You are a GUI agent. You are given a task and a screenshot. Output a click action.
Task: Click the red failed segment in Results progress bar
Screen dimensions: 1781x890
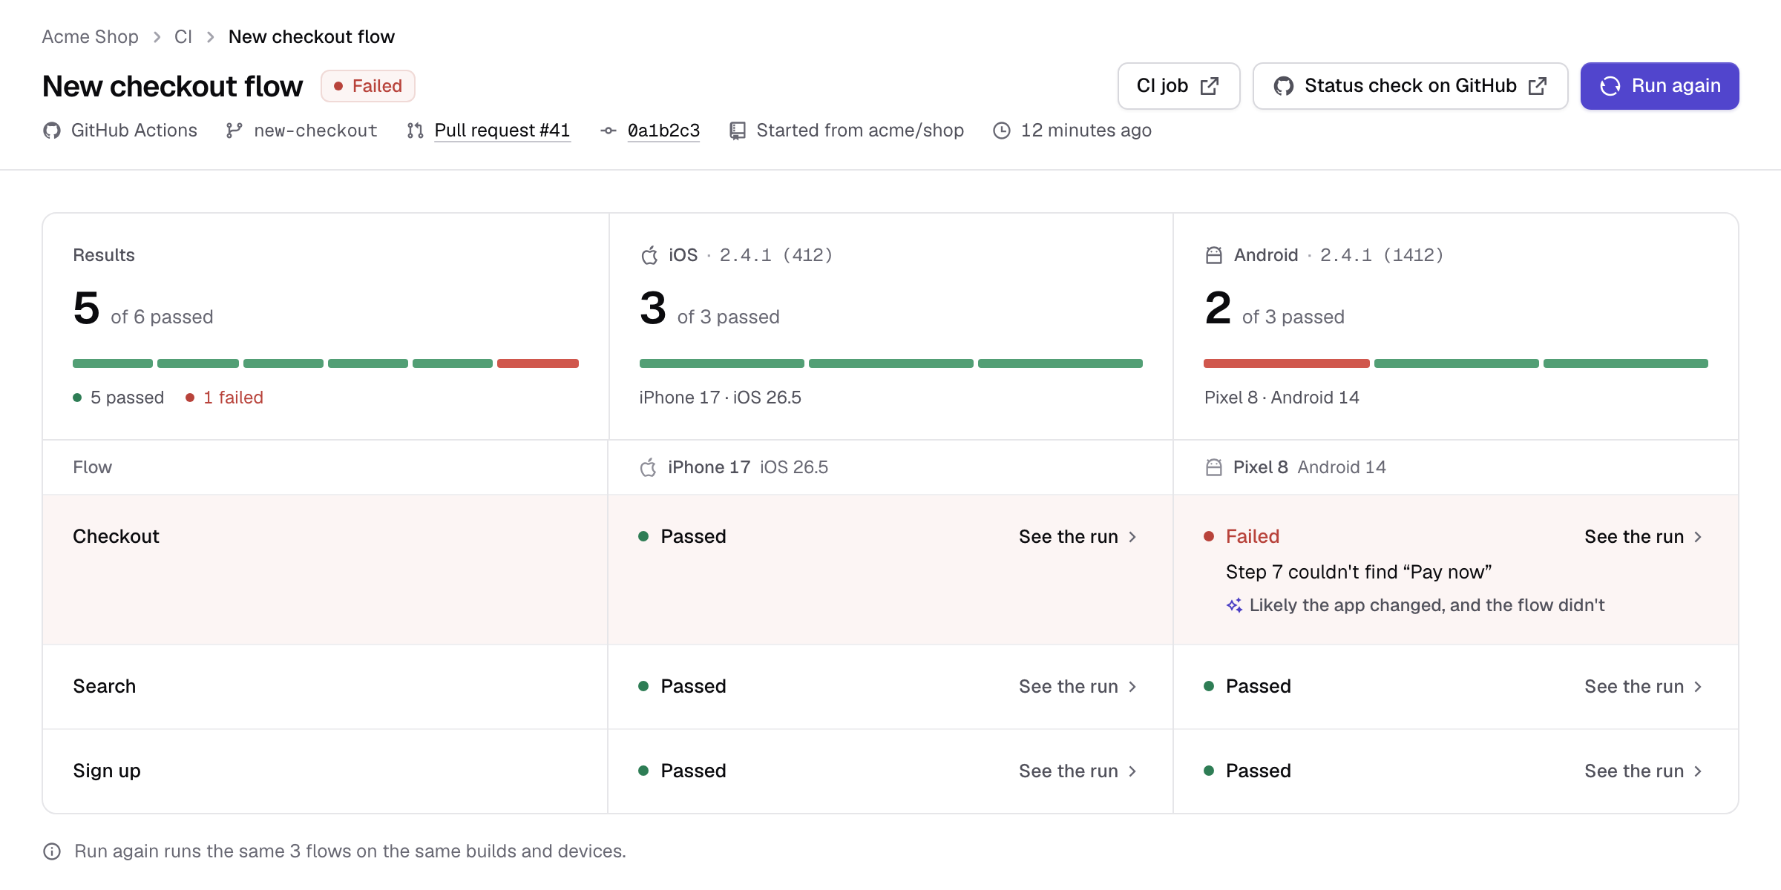(538, 363)
